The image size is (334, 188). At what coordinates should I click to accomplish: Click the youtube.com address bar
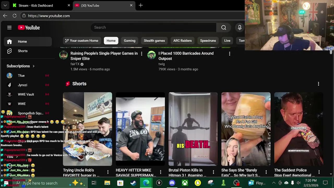[x=133, y=16]
